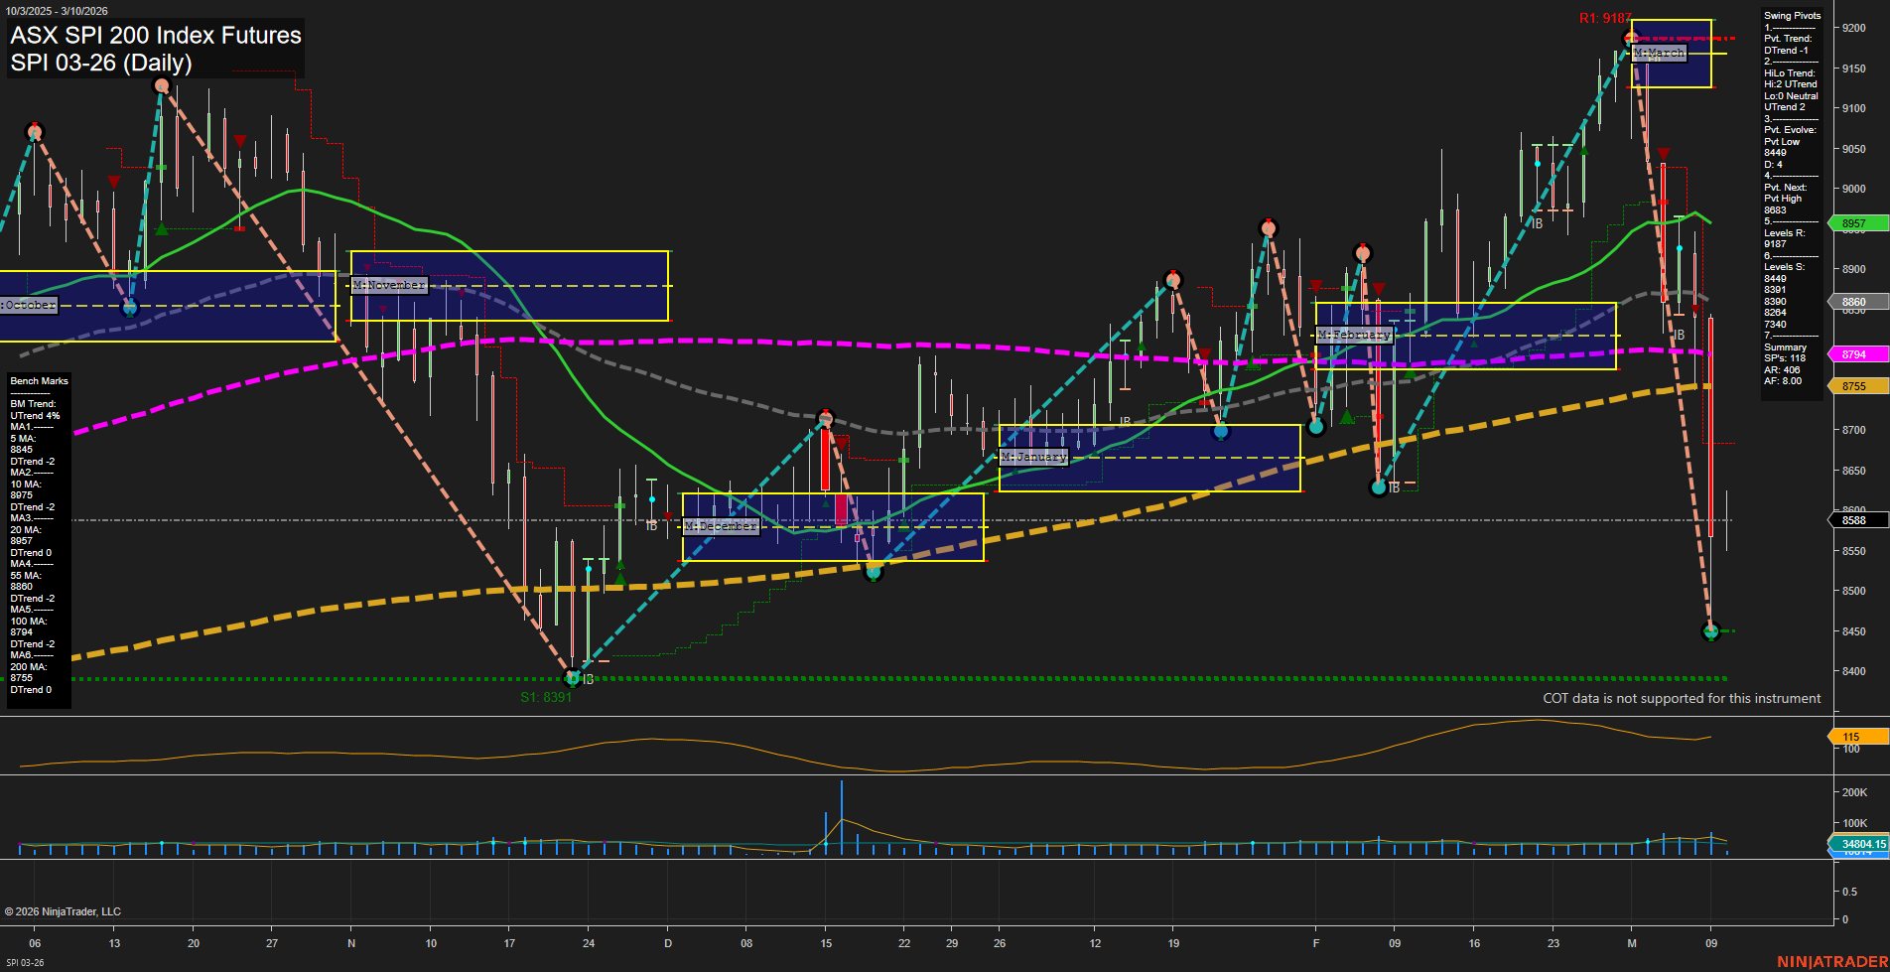Click the white 8588 last price marker

point(1855,520)
